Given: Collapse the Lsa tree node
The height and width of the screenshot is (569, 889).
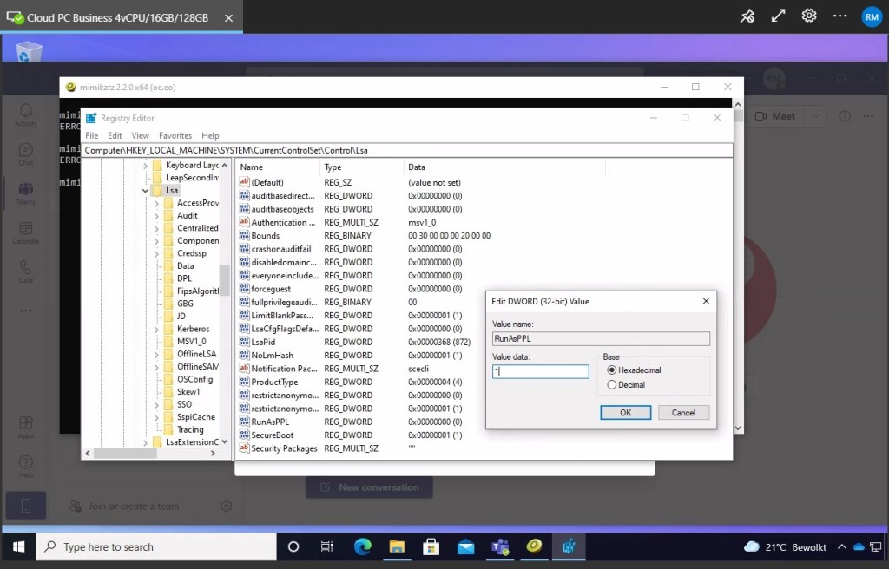Looking at the screenshot, I should 145,191.
